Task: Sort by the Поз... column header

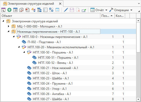Action: 107,16
